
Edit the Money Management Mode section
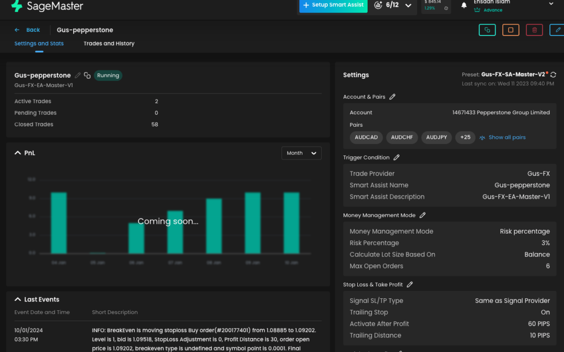[x=422, y=215]
